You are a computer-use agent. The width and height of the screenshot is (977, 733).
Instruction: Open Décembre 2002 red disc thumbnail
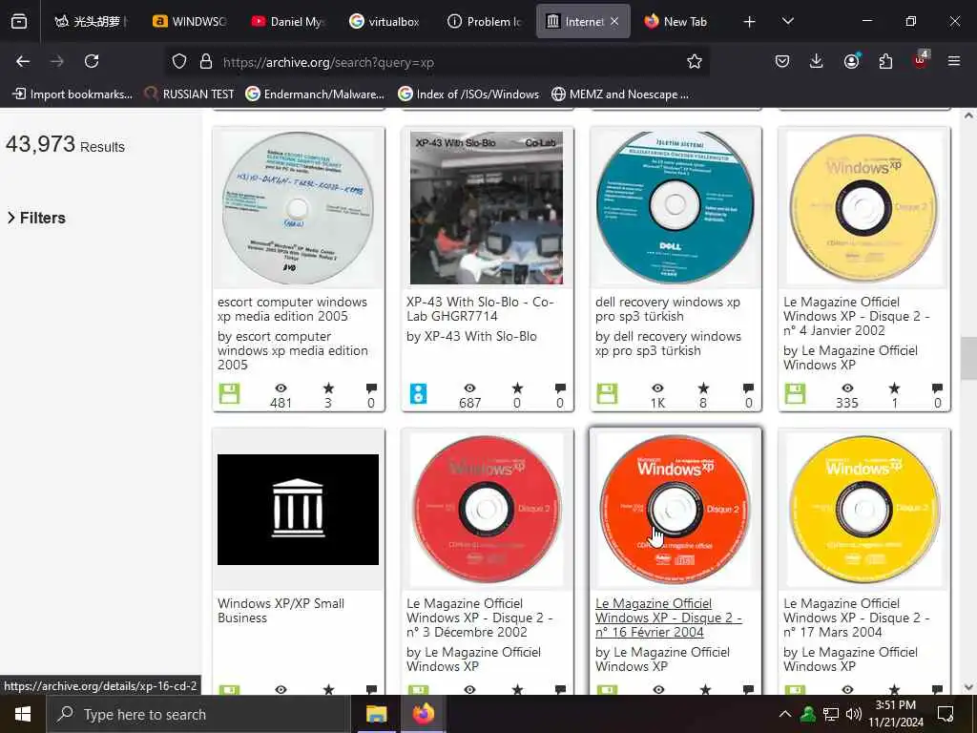point(486,509)
